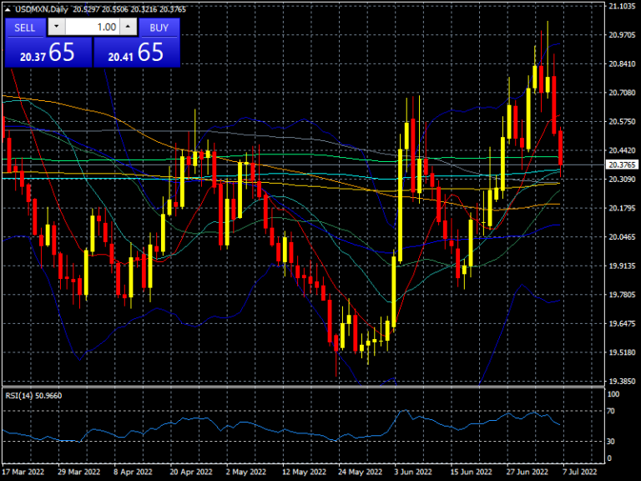Click the BUY button
Viewport: 641px width, 481px height.
click(x=159, y=27)
